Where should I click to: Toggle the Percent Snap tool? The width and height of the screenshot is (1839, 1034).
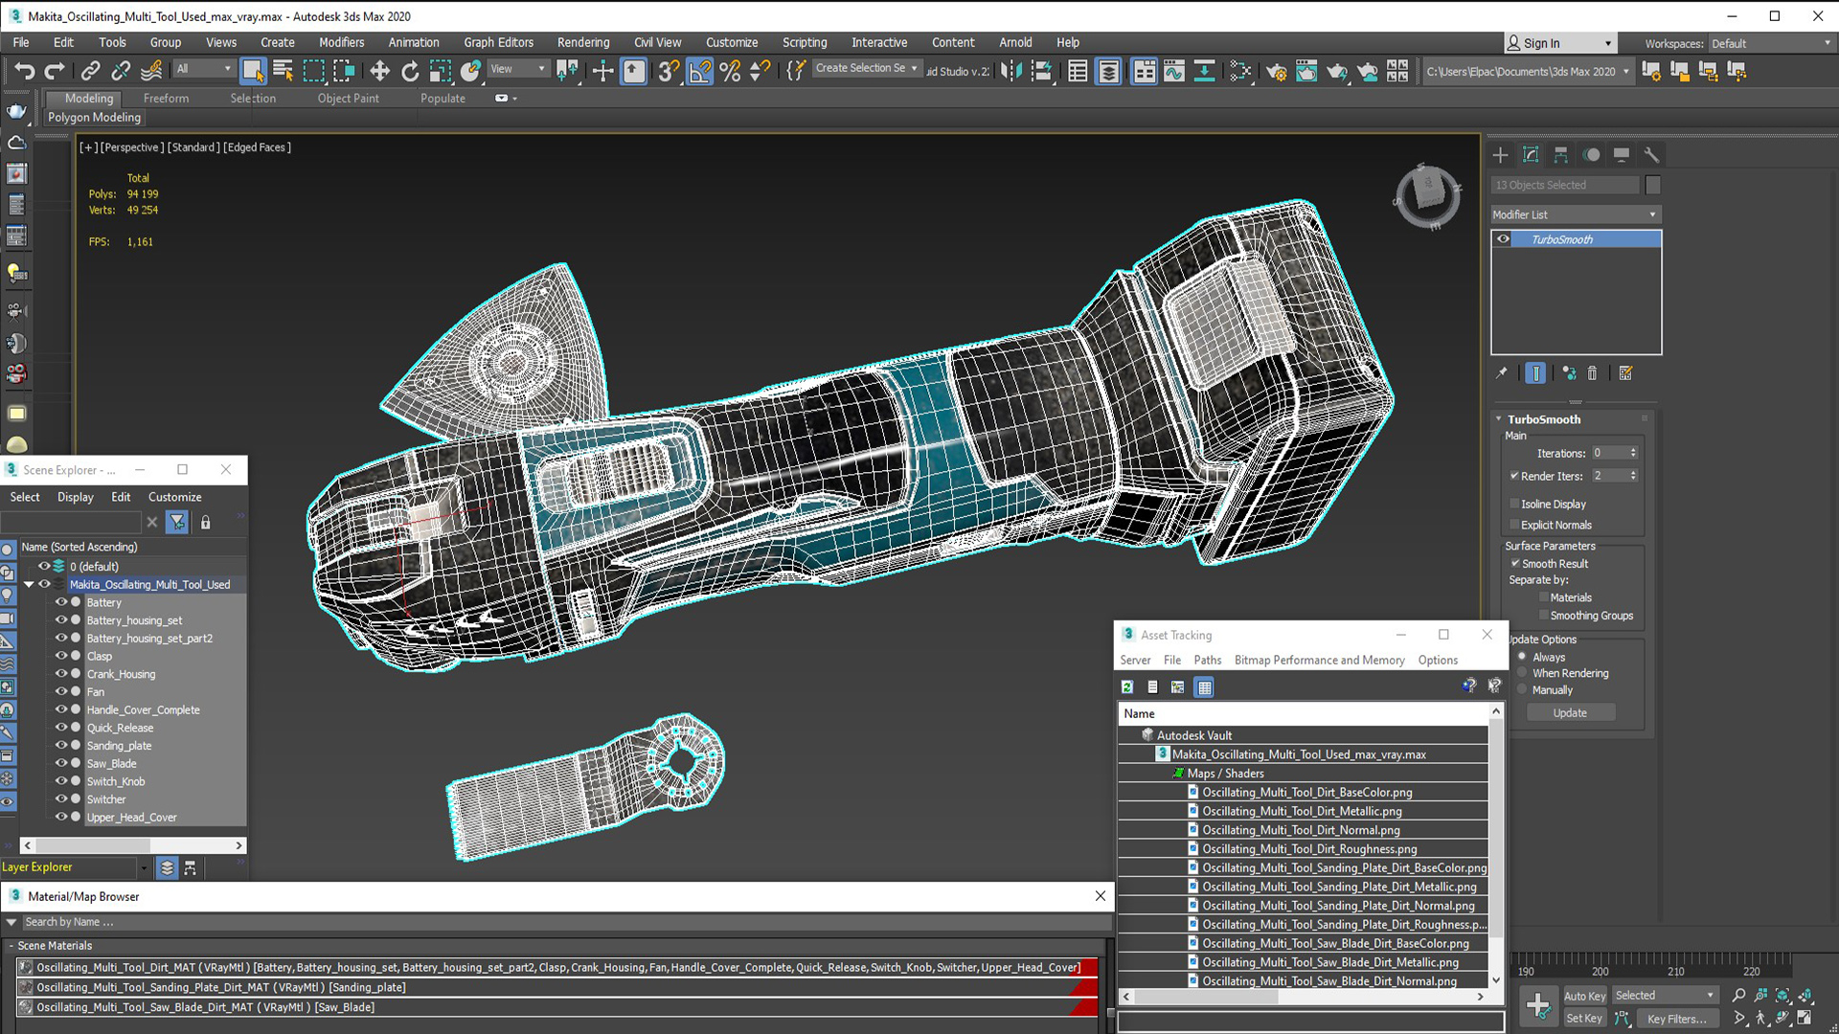coord(730,71)
